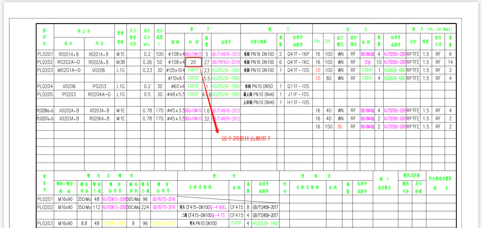Click the design temperature value 50
The height and width of the screenshot is (228, 482).
[x=160, y=62]
